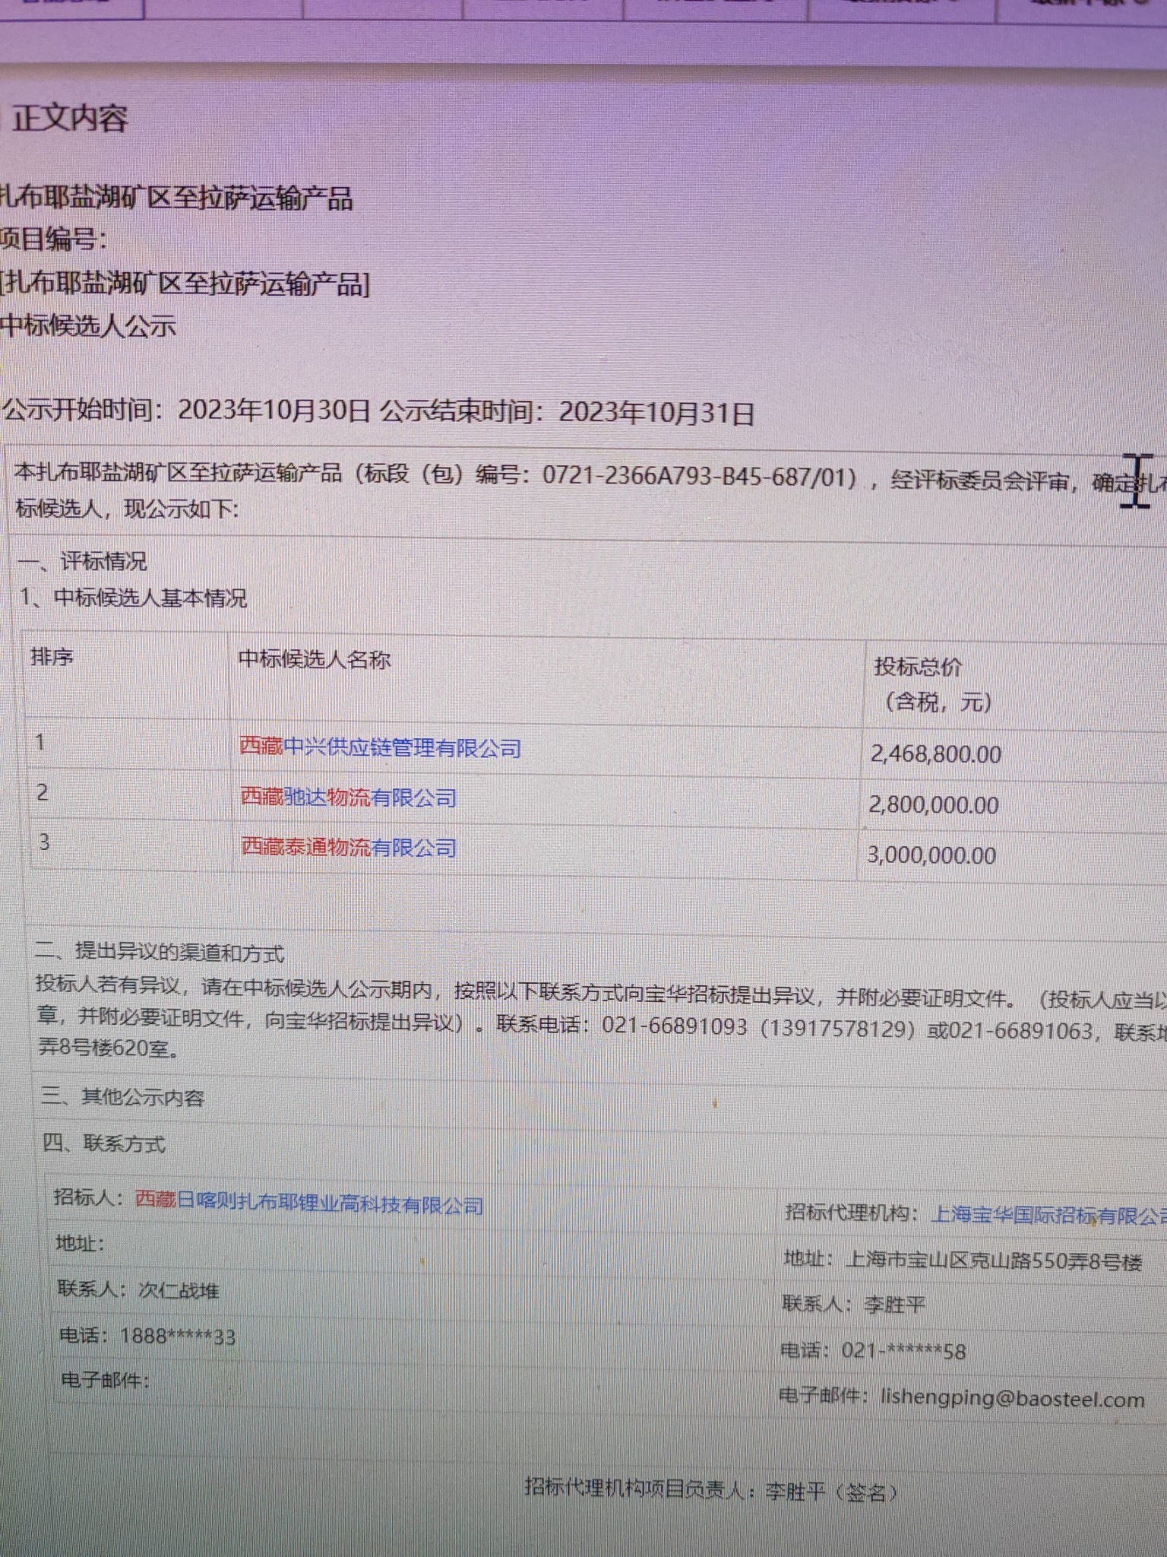Click the 招标代理机构项目负责人 signature line

(711, 1491)
